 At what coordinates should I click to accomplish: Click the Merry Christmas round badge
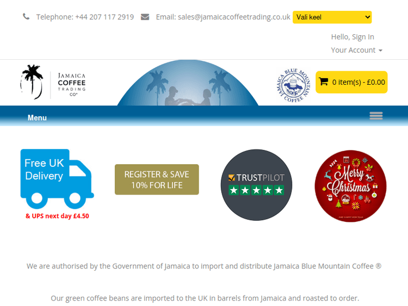pyautogui.click(x=350, y=186)
